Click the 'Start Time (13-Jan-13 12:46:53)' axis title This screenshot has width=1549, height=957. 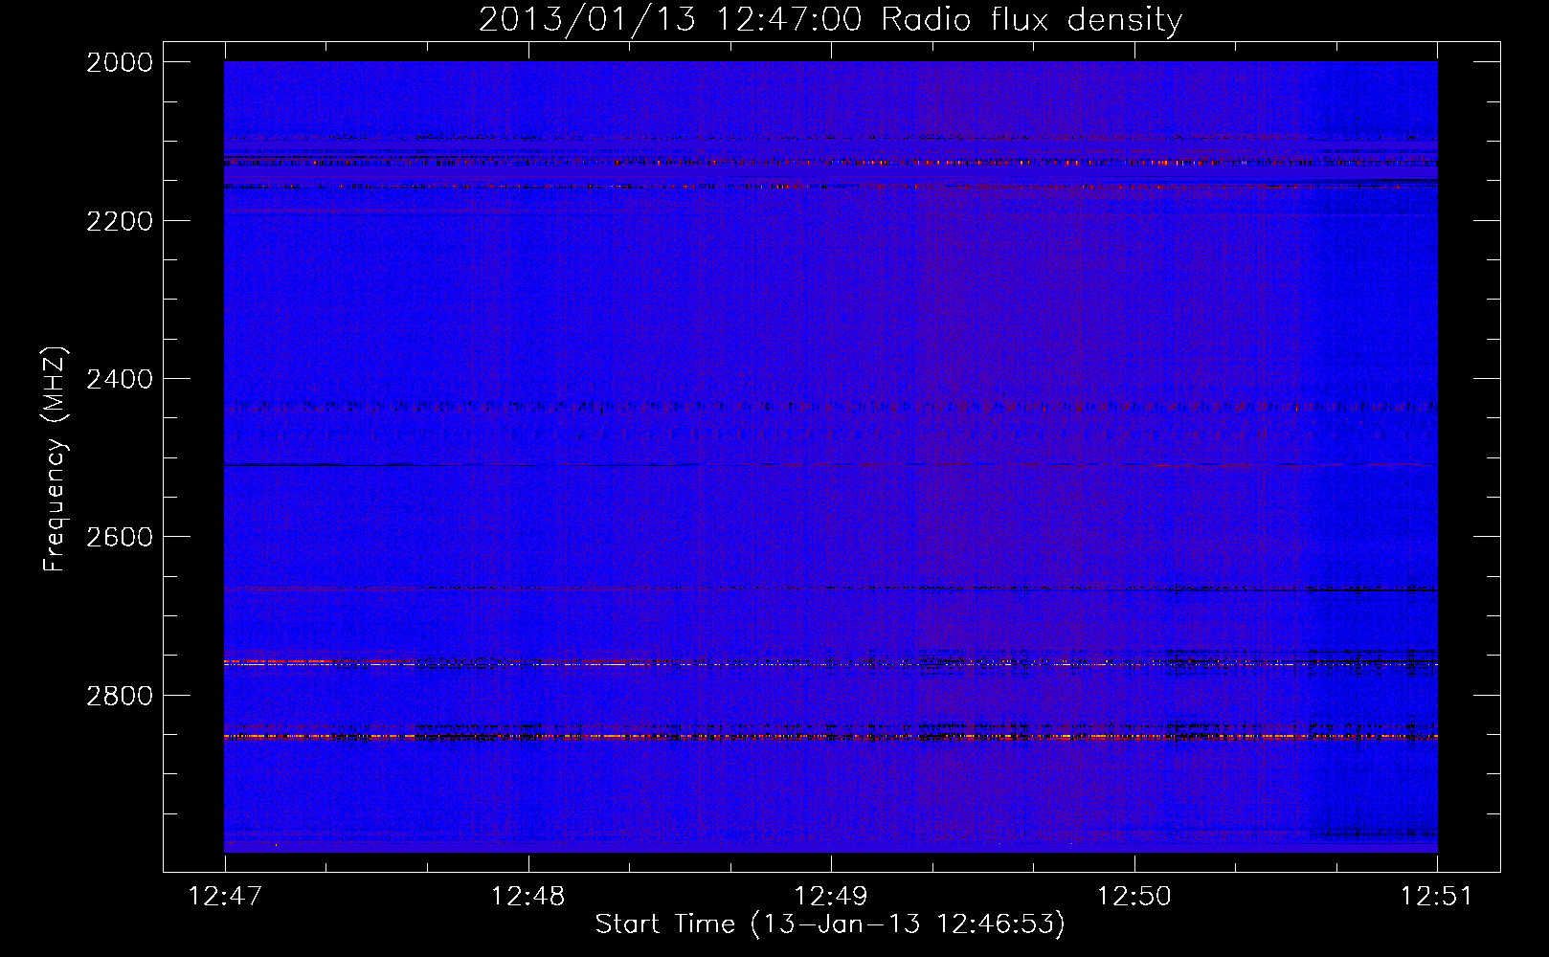[830, 924]
